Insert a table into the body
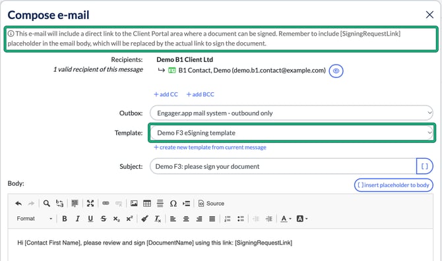Screen dimensions: 442x261 pyautogui.click(x=147, y=203)
